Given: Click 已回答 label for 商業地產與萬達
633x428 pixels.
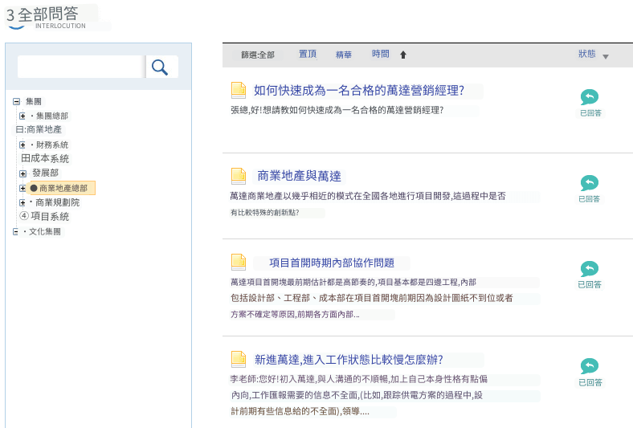Looking at the screenshot, I should [x=590, y=199].
